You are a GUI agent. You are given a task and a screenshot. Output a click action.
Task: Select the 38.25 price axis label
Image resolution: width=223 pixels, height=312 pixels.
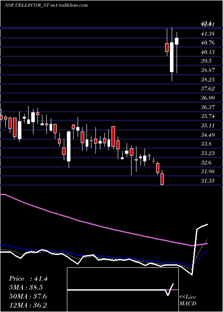click(x=208, y=80)
